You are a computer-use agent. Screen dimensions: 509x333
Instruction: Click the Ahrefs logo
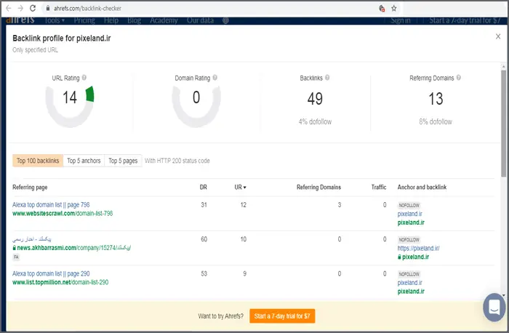[20, 20]
